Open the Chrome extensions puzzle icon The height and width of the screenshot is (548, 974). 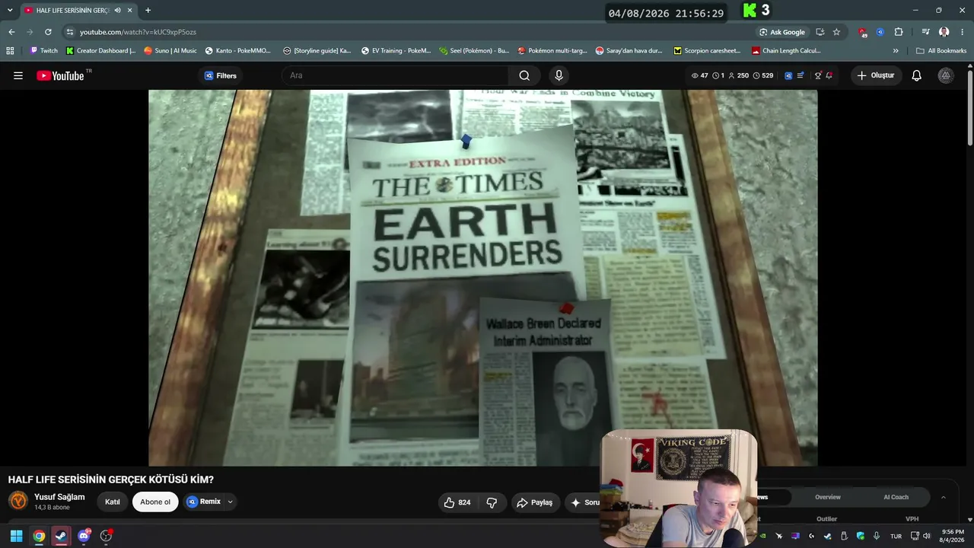pos(899,32)
